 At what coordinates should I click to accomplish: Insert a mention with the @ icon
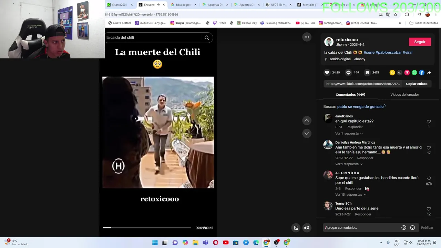tap(403, 228)
